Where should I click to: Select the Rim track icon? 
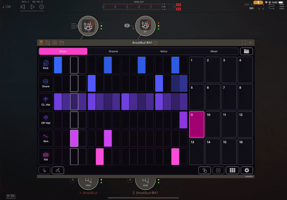[x=46, y=138]
